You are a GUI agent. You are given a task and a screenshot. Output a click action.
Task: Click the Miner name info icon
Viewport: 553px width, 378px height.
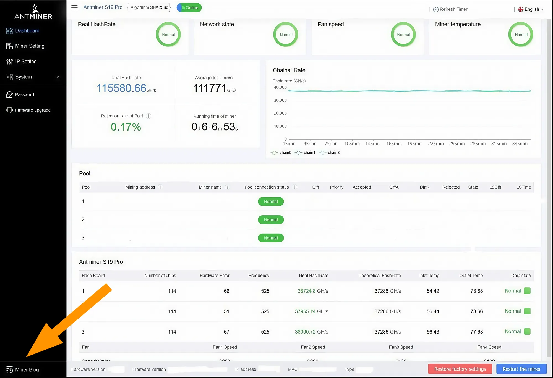[x=227, y=187]
